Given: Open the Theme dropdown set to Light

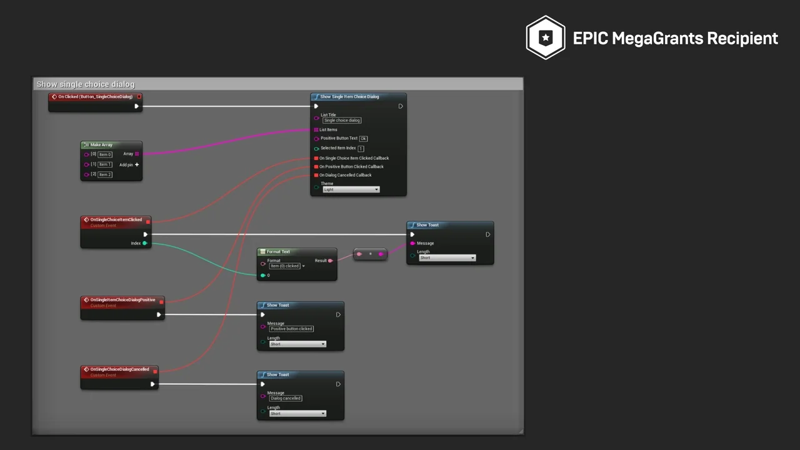Looking at the screenshot, I should coord(351,189).
